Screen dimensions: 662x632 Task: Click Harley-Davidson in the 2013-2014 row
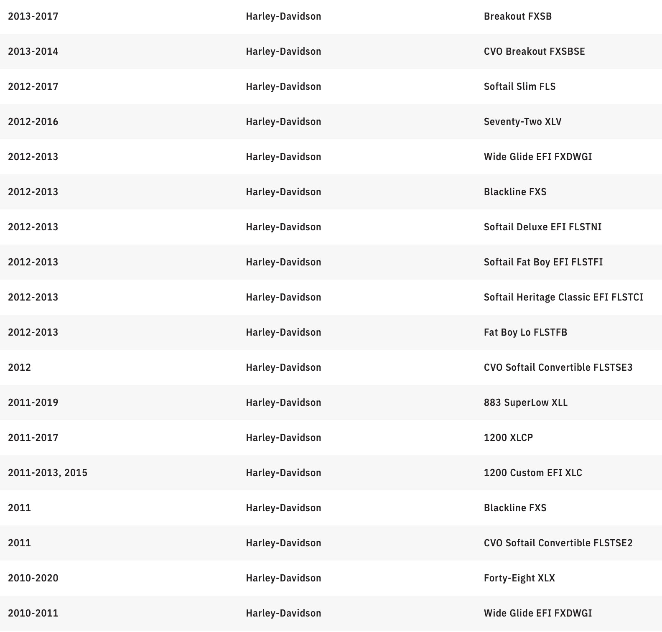(x=283, y=51)
